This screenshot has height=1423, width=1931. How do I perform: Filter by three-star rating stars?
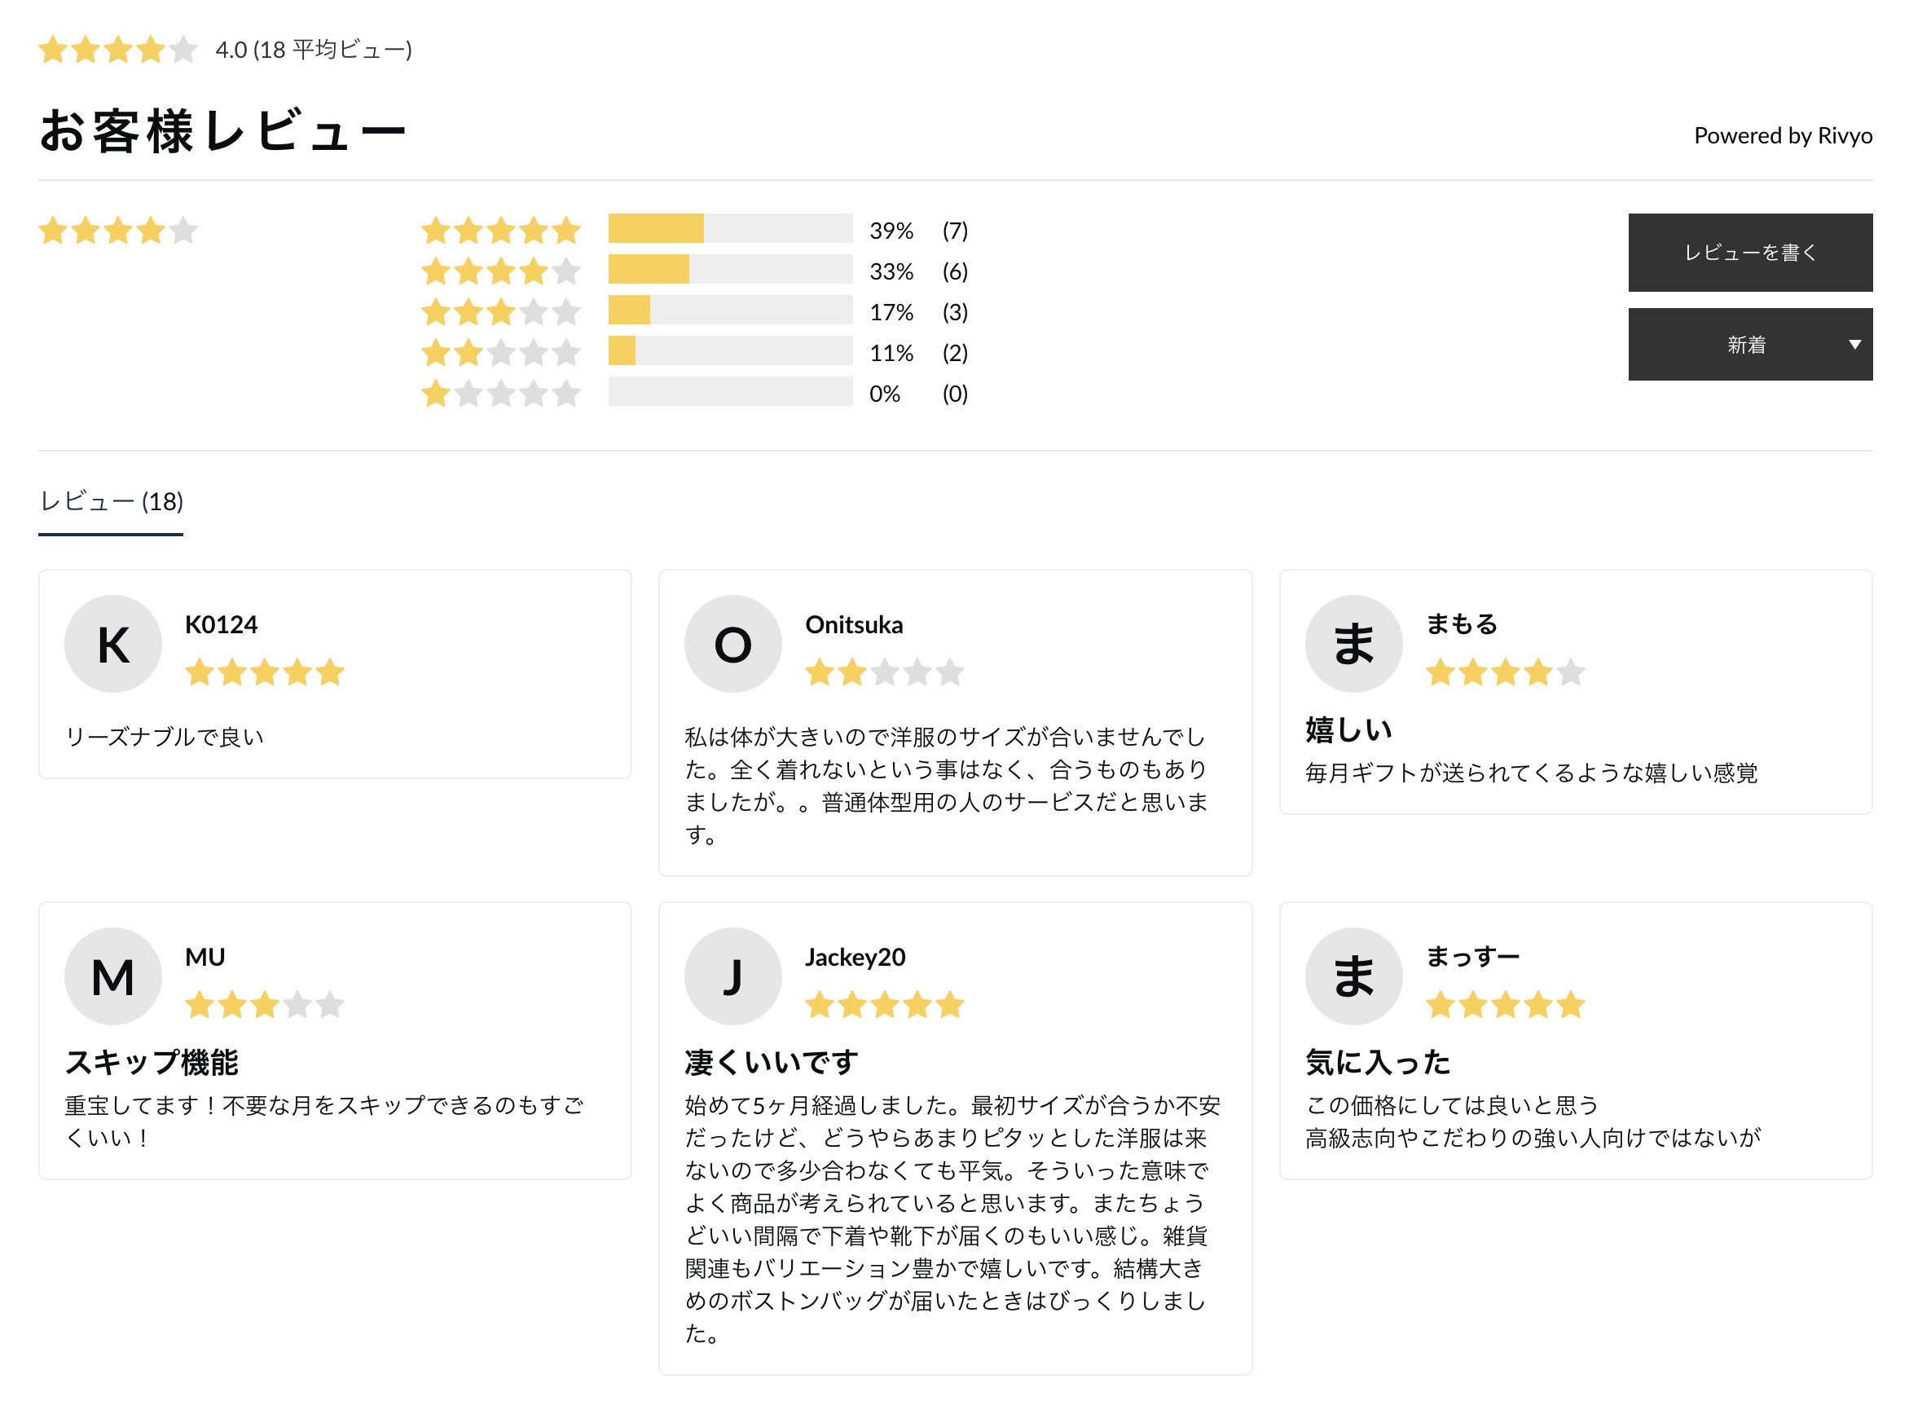click(500, 311)
